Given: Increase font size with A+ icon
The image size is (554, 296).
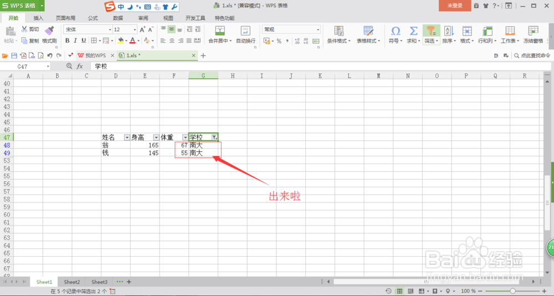Looking at the screenshot, I should 142,29.
